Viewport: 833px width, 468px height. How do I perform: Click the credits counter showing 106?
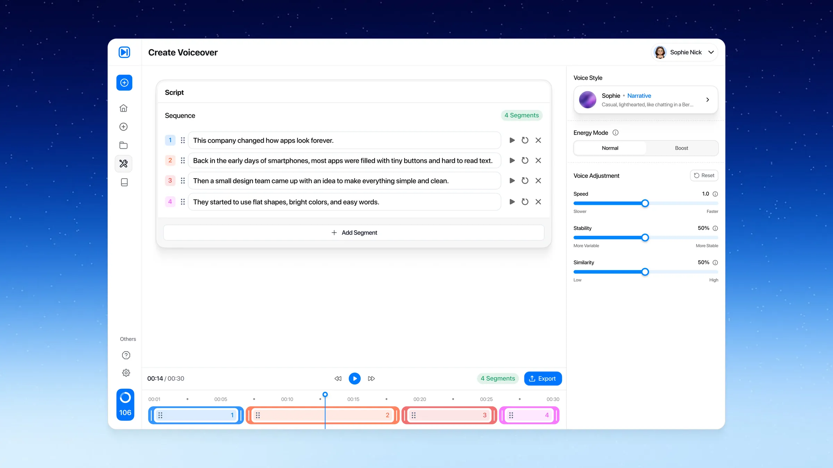[x=125, y=405]
